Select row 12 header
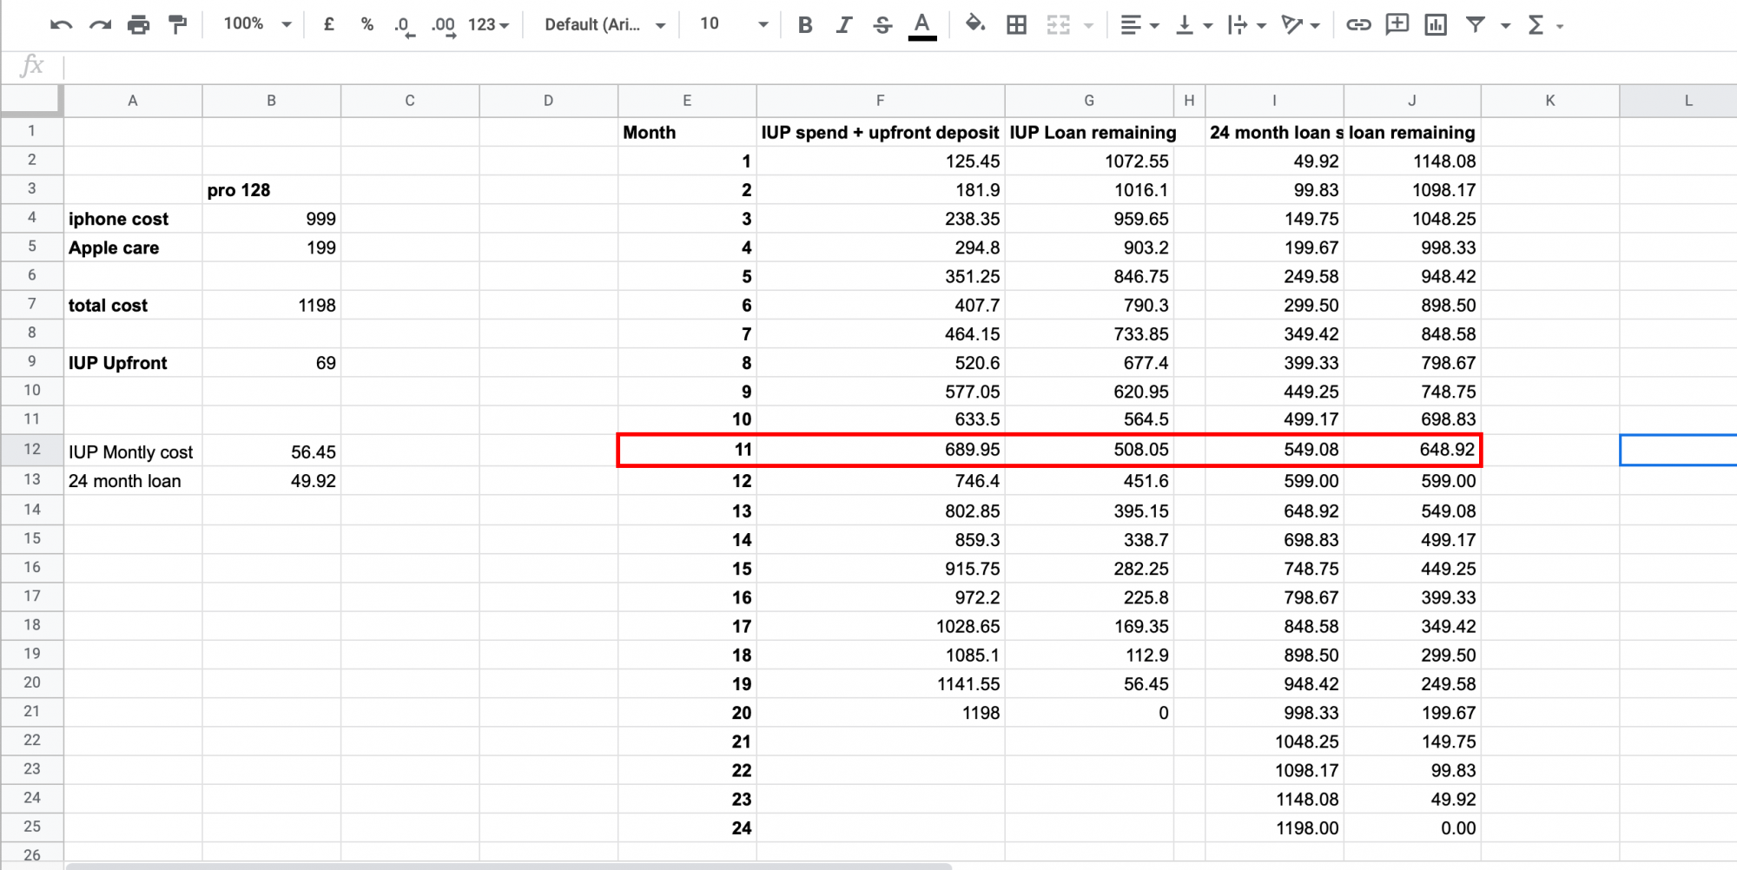 pos(32,449)
